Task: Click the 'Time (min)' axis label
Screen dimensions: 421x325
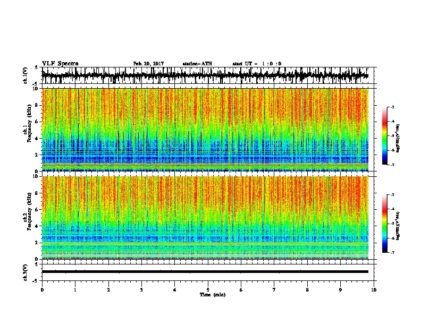Action: [x=213, y=295]
